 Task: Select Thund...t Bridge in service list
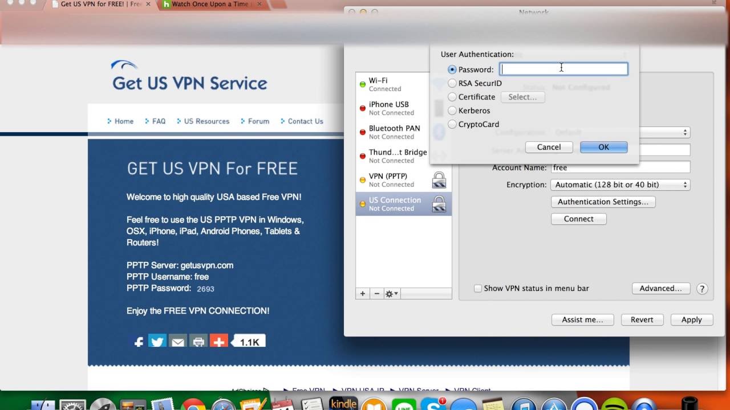point(404,156)
